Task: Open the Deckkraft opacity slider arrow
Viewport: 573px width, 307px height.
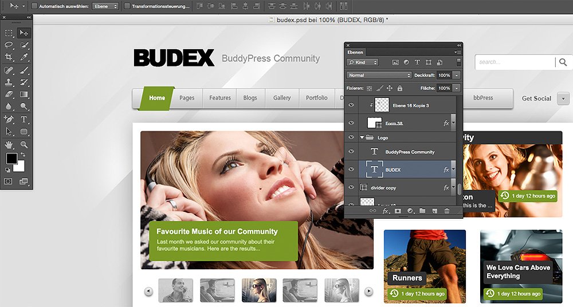Action: point(457,75)
